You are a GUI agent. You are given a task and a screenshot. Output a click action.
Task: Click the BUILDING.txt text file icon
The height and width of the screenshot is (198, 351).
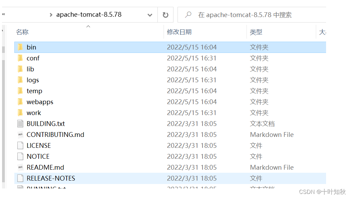click(x=20, y=124)
